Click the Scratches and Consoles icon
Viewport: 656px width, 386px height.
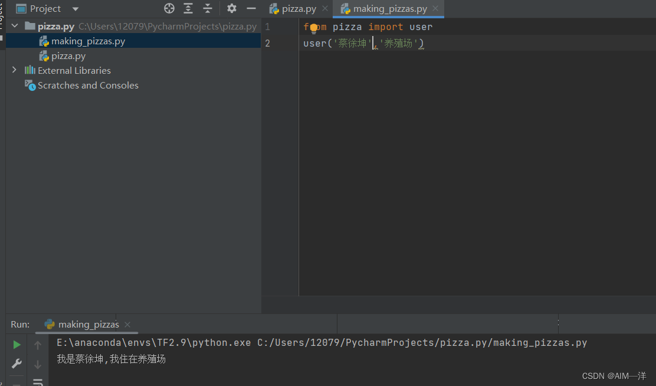[x=29, y=85]
